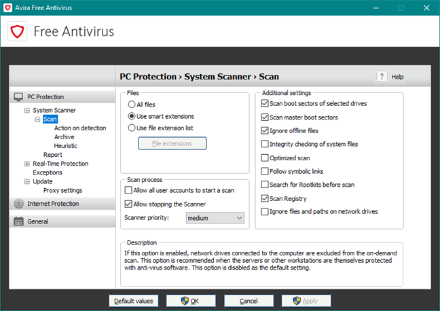This screenshot has width=440, height=311.
Task: Uncheck Scan boot sectors of selected drives
Action: [x=265, y=103]
